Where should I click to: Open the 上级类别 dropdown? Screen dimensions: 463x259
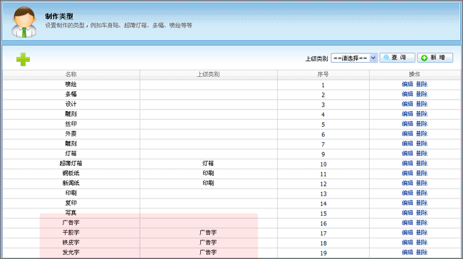click(x=354, y=58)
